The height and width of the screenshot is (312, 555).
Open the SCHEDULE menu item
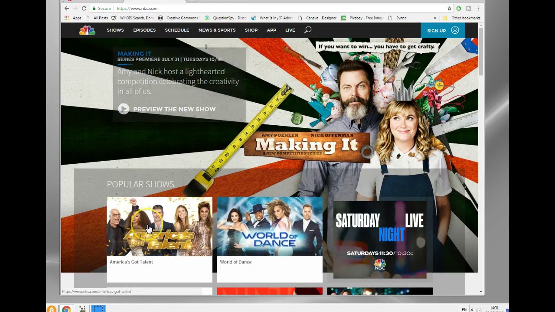pyautogui.click(x=177, y=30)
